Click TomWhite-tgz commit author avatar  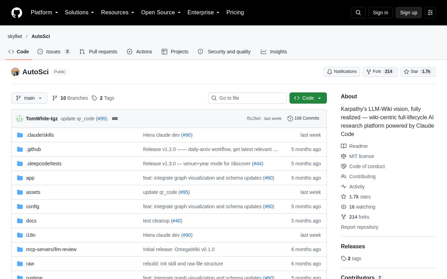[x=20, y=119]
